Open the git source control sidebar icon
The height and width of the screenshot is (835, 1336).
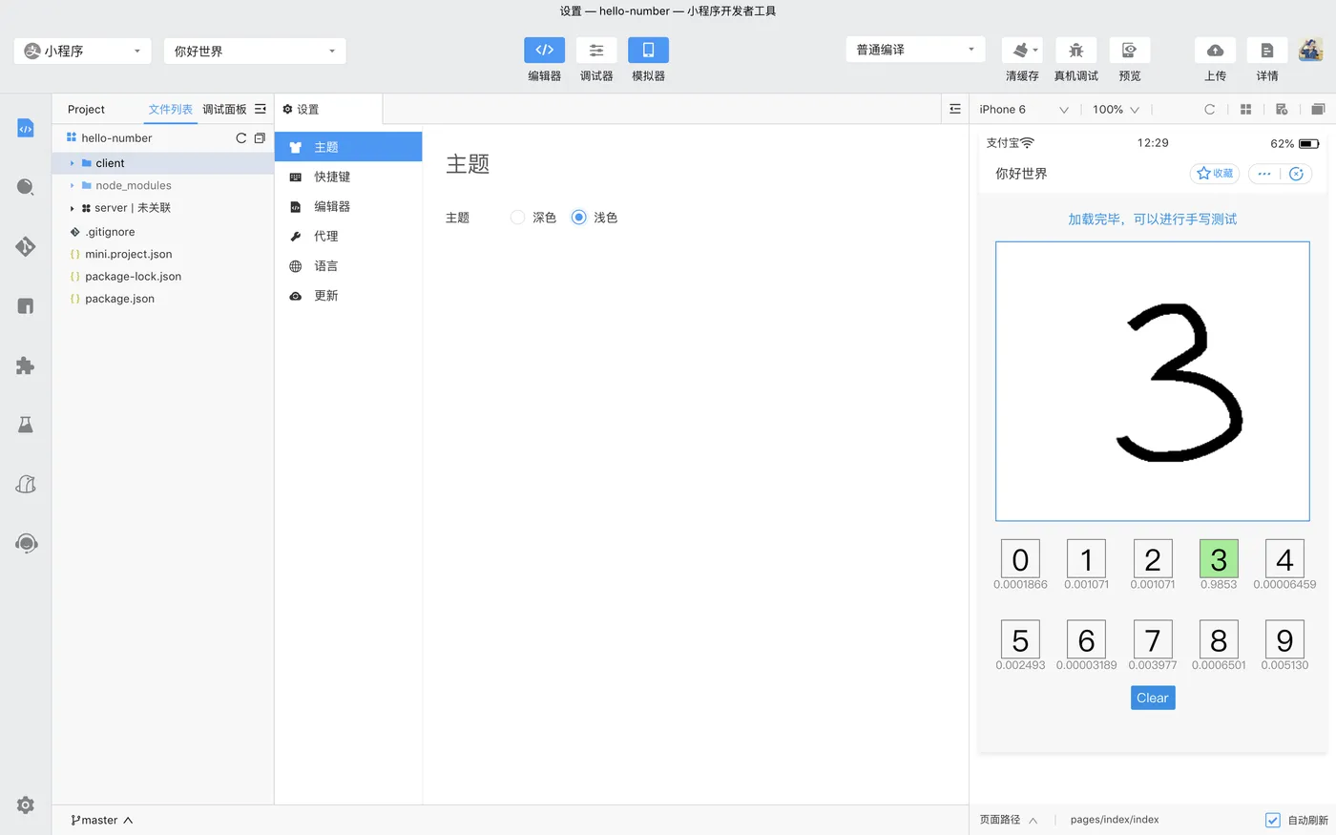click(26, 246)
